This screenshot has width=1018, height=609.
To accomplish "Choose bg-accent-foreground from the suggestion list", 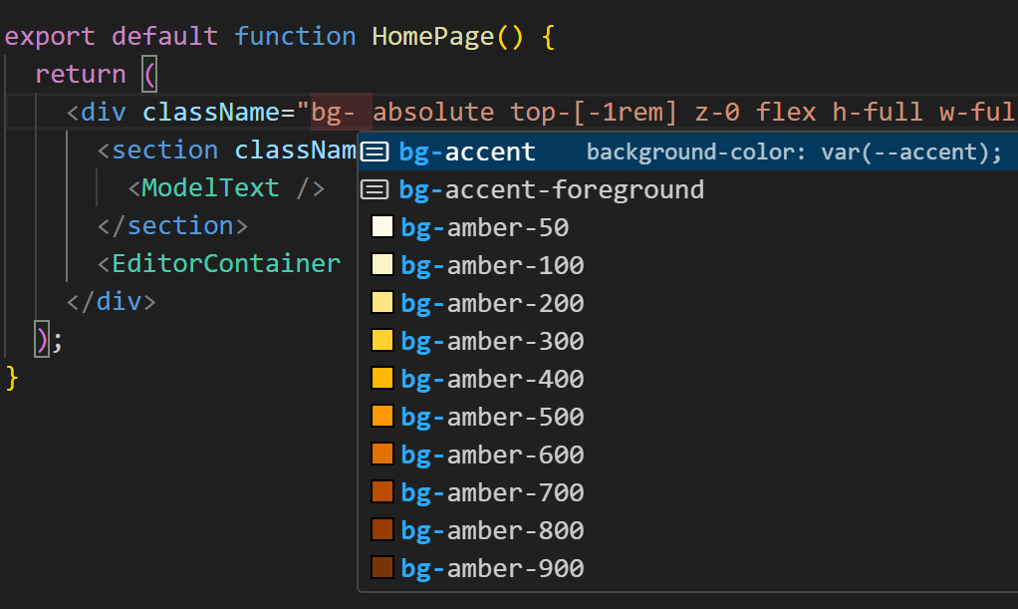I will tap(688, 189).
